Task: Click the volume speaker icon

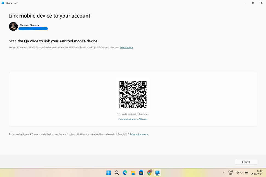Action: point(242,173)
